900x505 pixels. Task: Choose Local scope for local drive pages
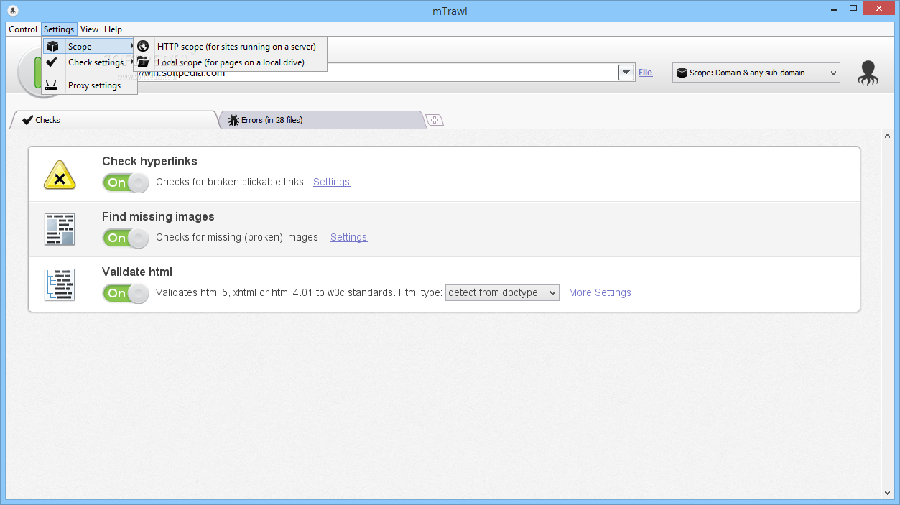click(x=230, y=62)
